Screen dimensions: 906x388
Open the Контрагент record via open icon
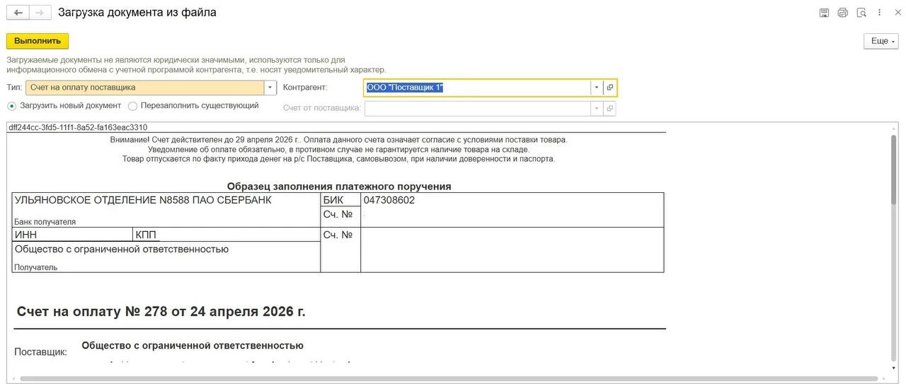click(x=610, y=88)
